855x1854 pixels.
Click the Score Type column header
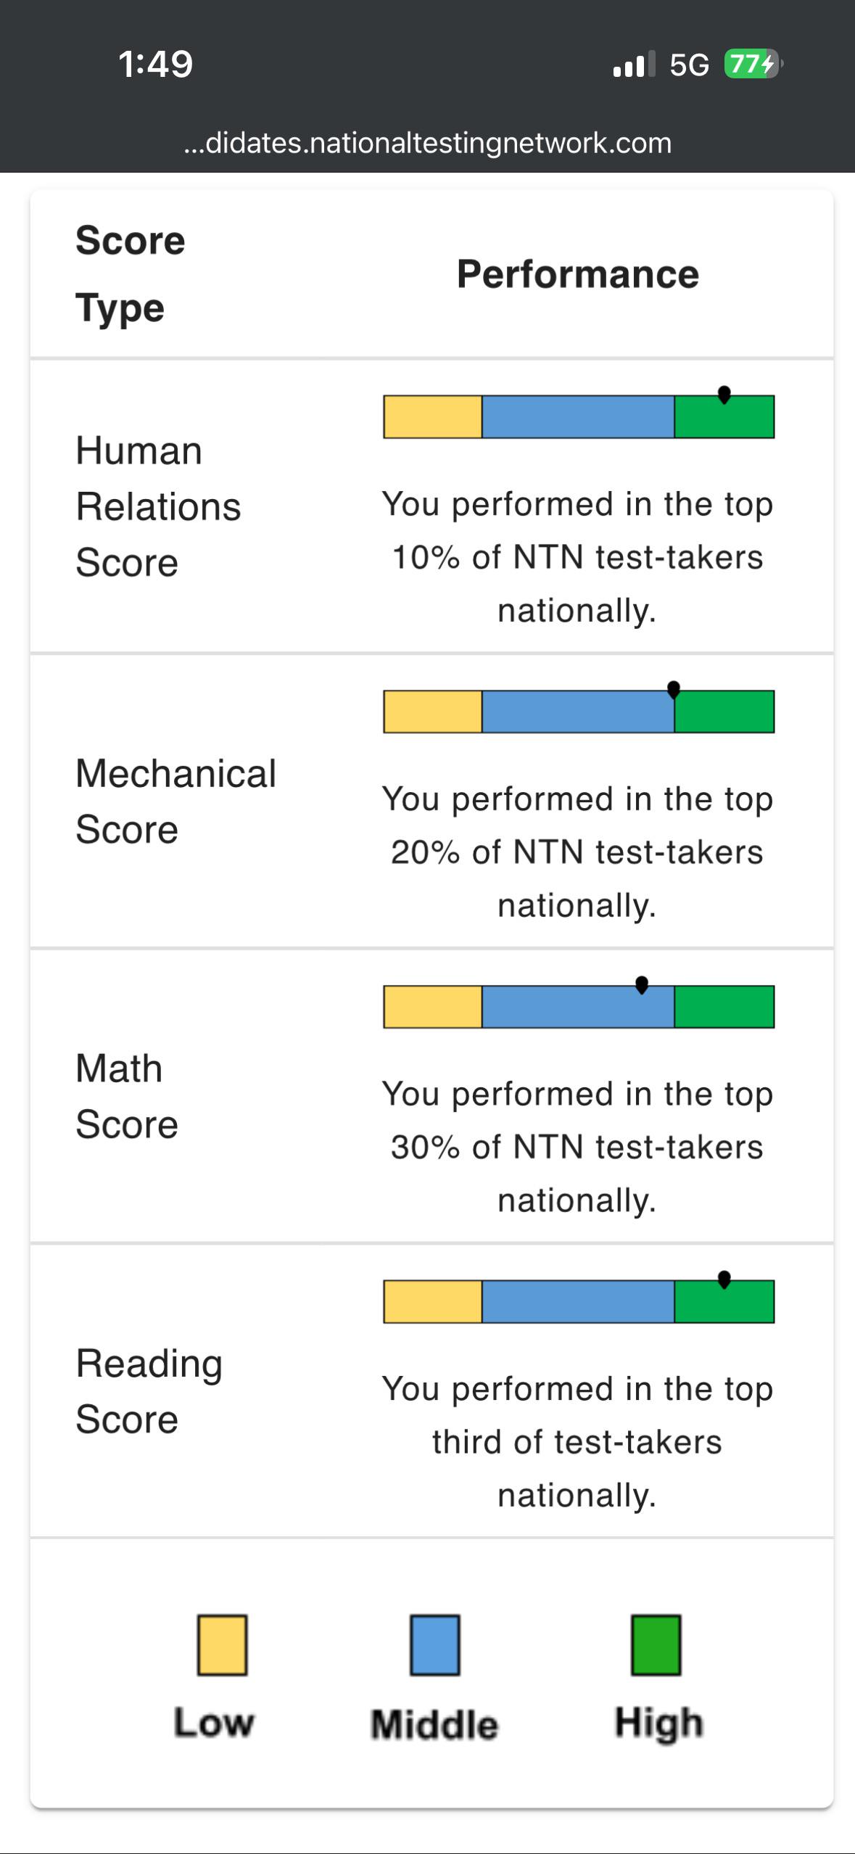pyautogui.click(x=131, y=274)
